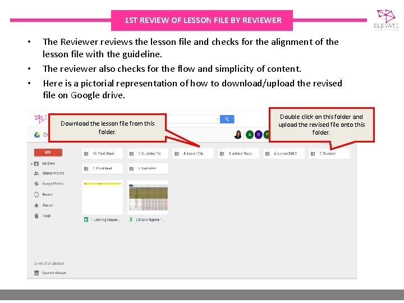
Task: Click the red NEW button
Action: click(48, 152)
